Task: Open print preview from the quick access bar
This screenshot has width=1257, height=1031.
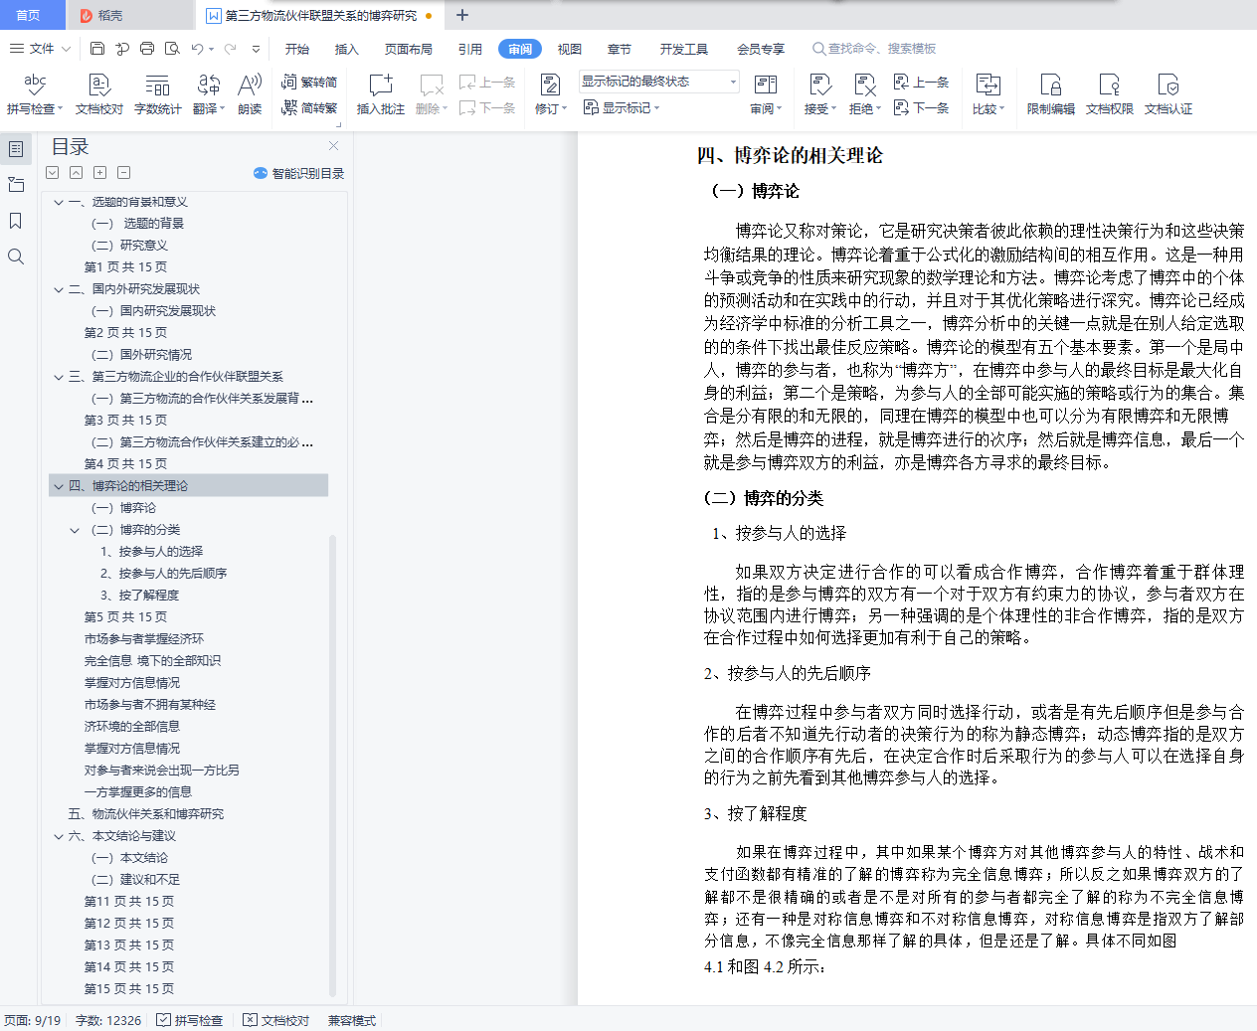Action: pyautogui.click(x=172, y=49)
